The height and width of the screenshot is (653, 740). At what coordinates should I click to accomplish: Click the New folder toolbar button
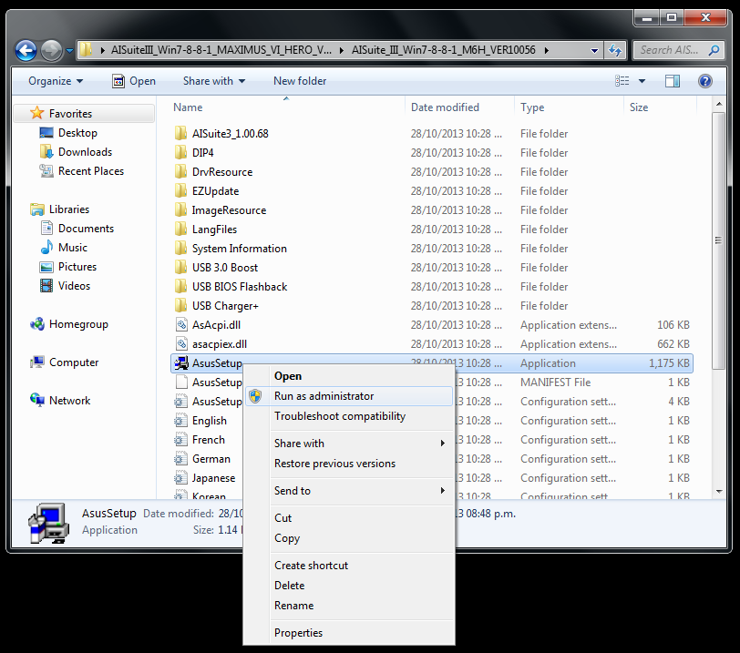click(x=300, y=81)
